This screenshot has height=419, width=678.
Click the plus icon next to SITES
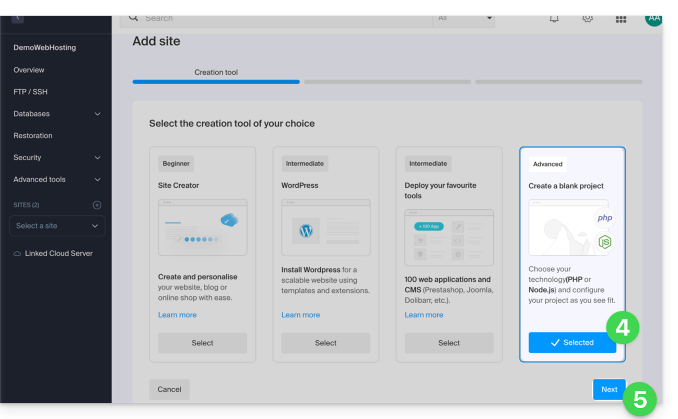[x=97, y=205]
